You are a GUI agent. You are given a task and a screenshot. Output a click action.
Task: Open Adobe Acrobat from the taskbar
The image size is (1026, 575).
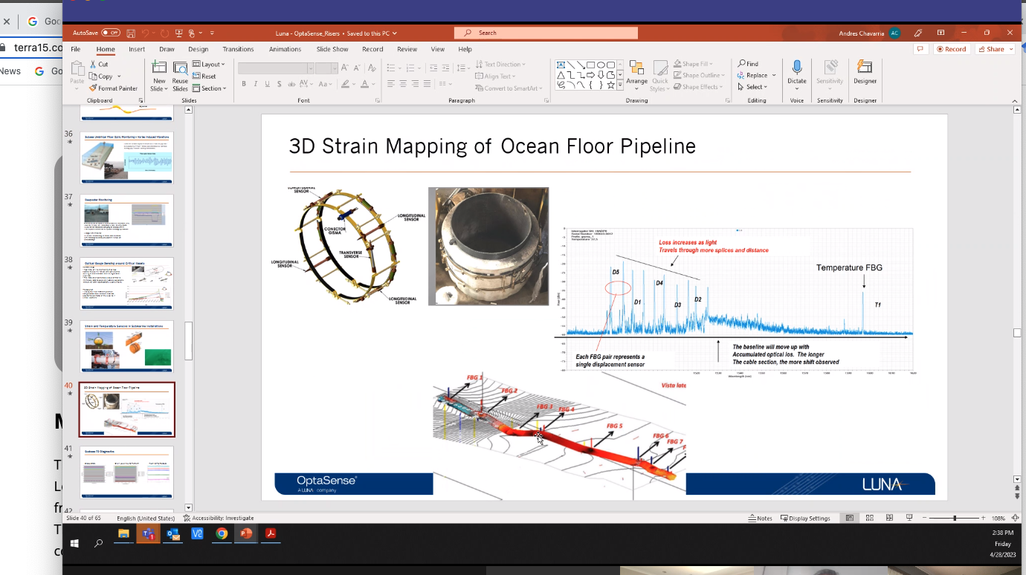(271, 533)
